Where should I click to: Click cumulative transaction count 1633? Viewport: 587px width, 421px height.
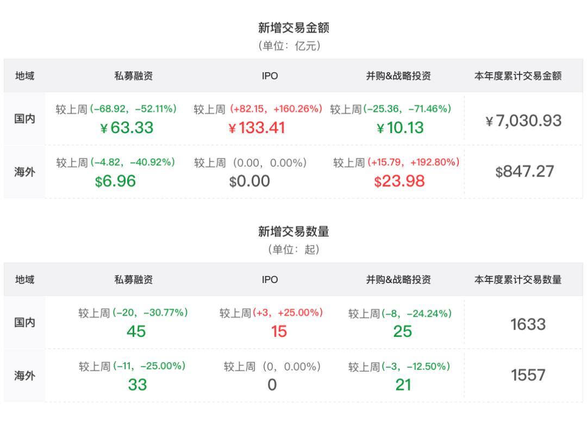[528, 324]
